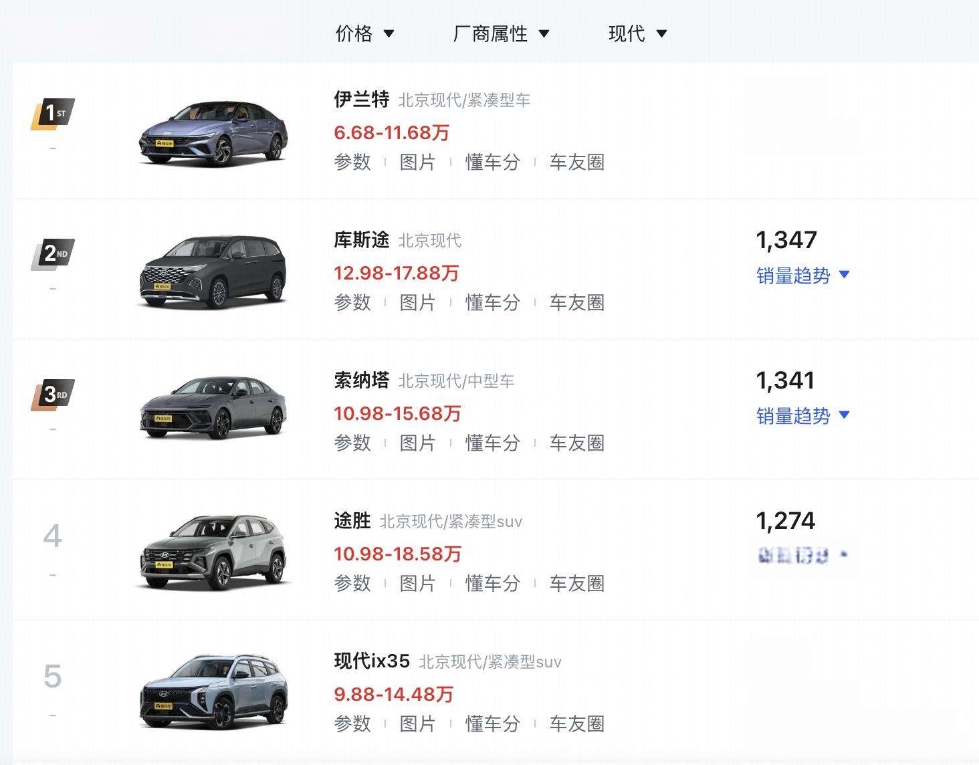Open the 现代 brand dropdown
979x765 pixels.
pyautogui.click(x=638, y=33)
